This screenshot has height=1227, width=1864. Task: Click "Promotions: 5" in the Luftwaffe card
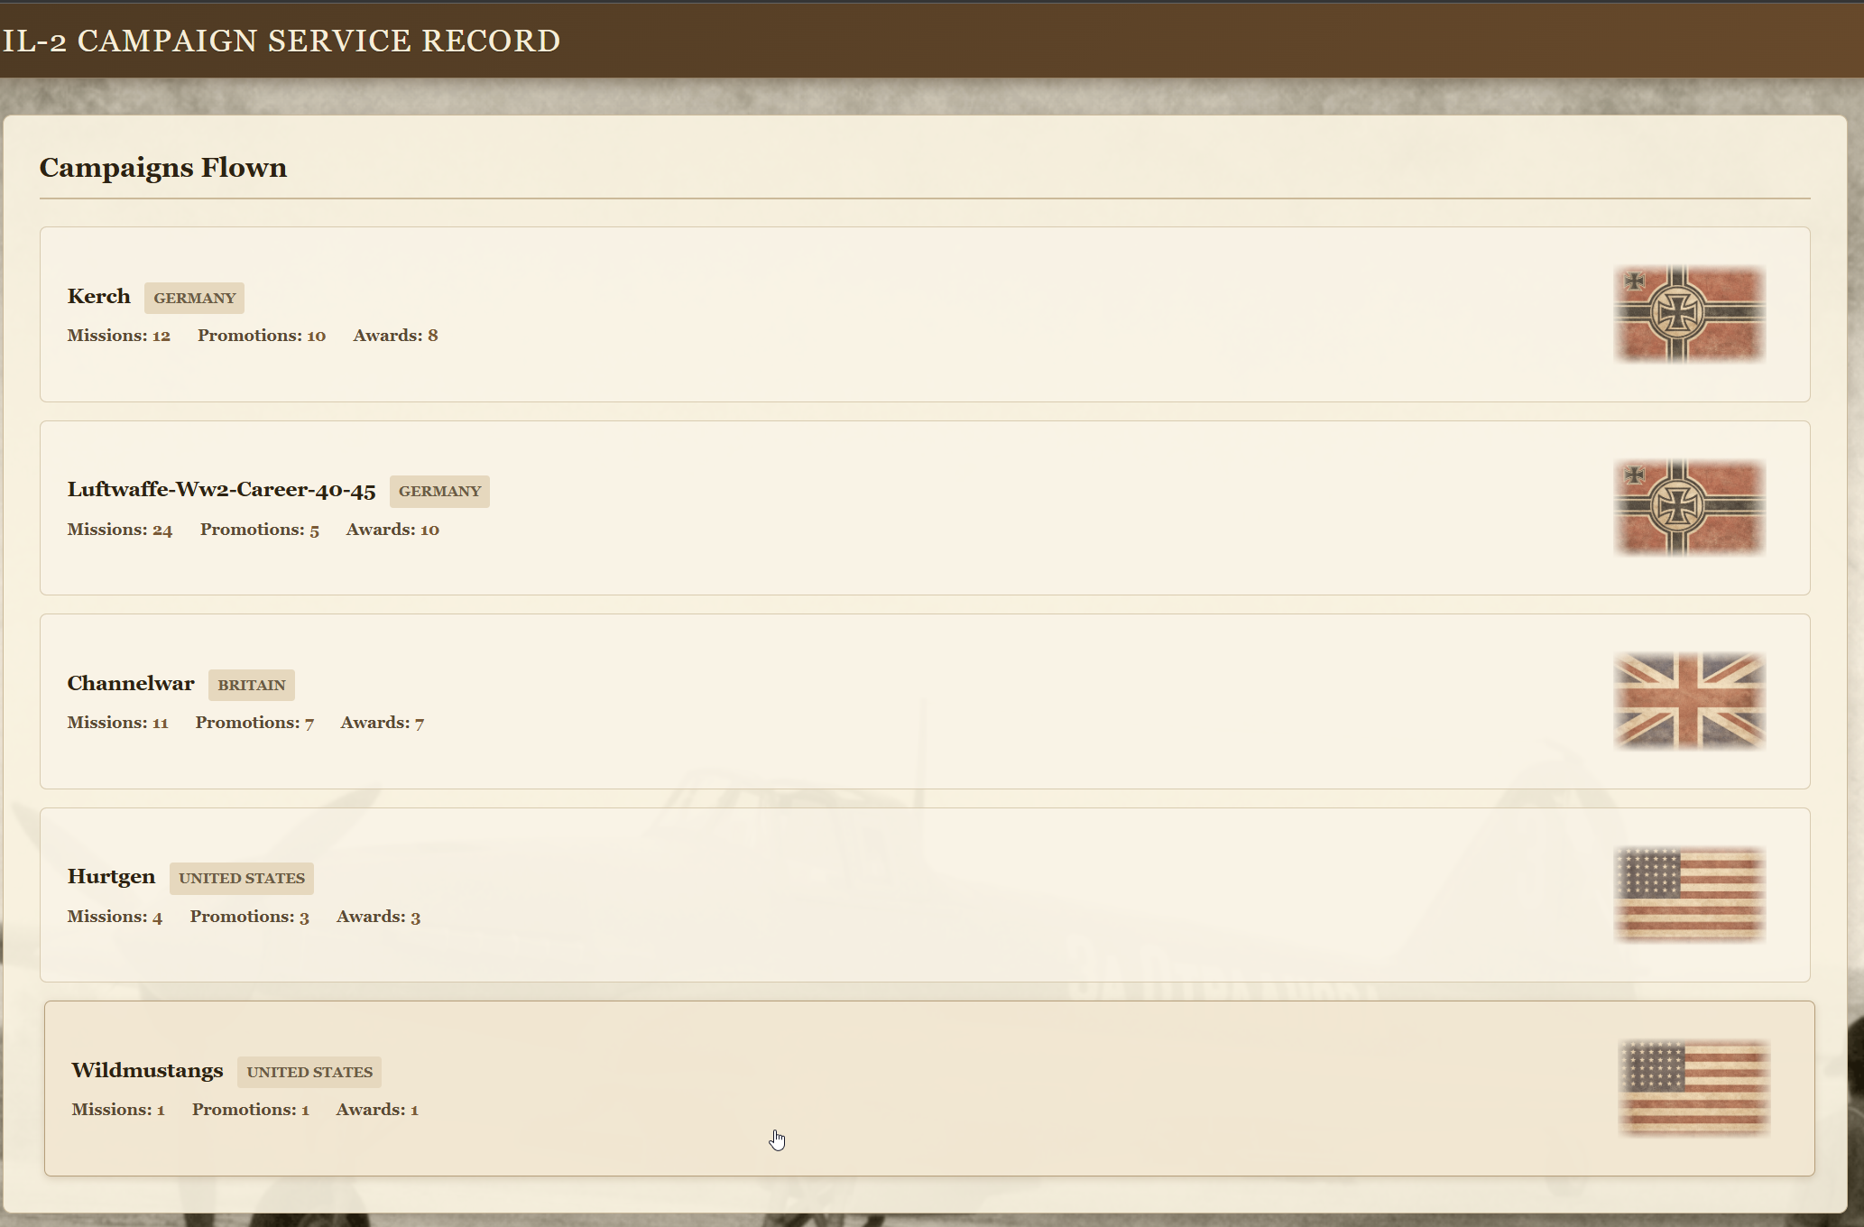tap(260, 530)
